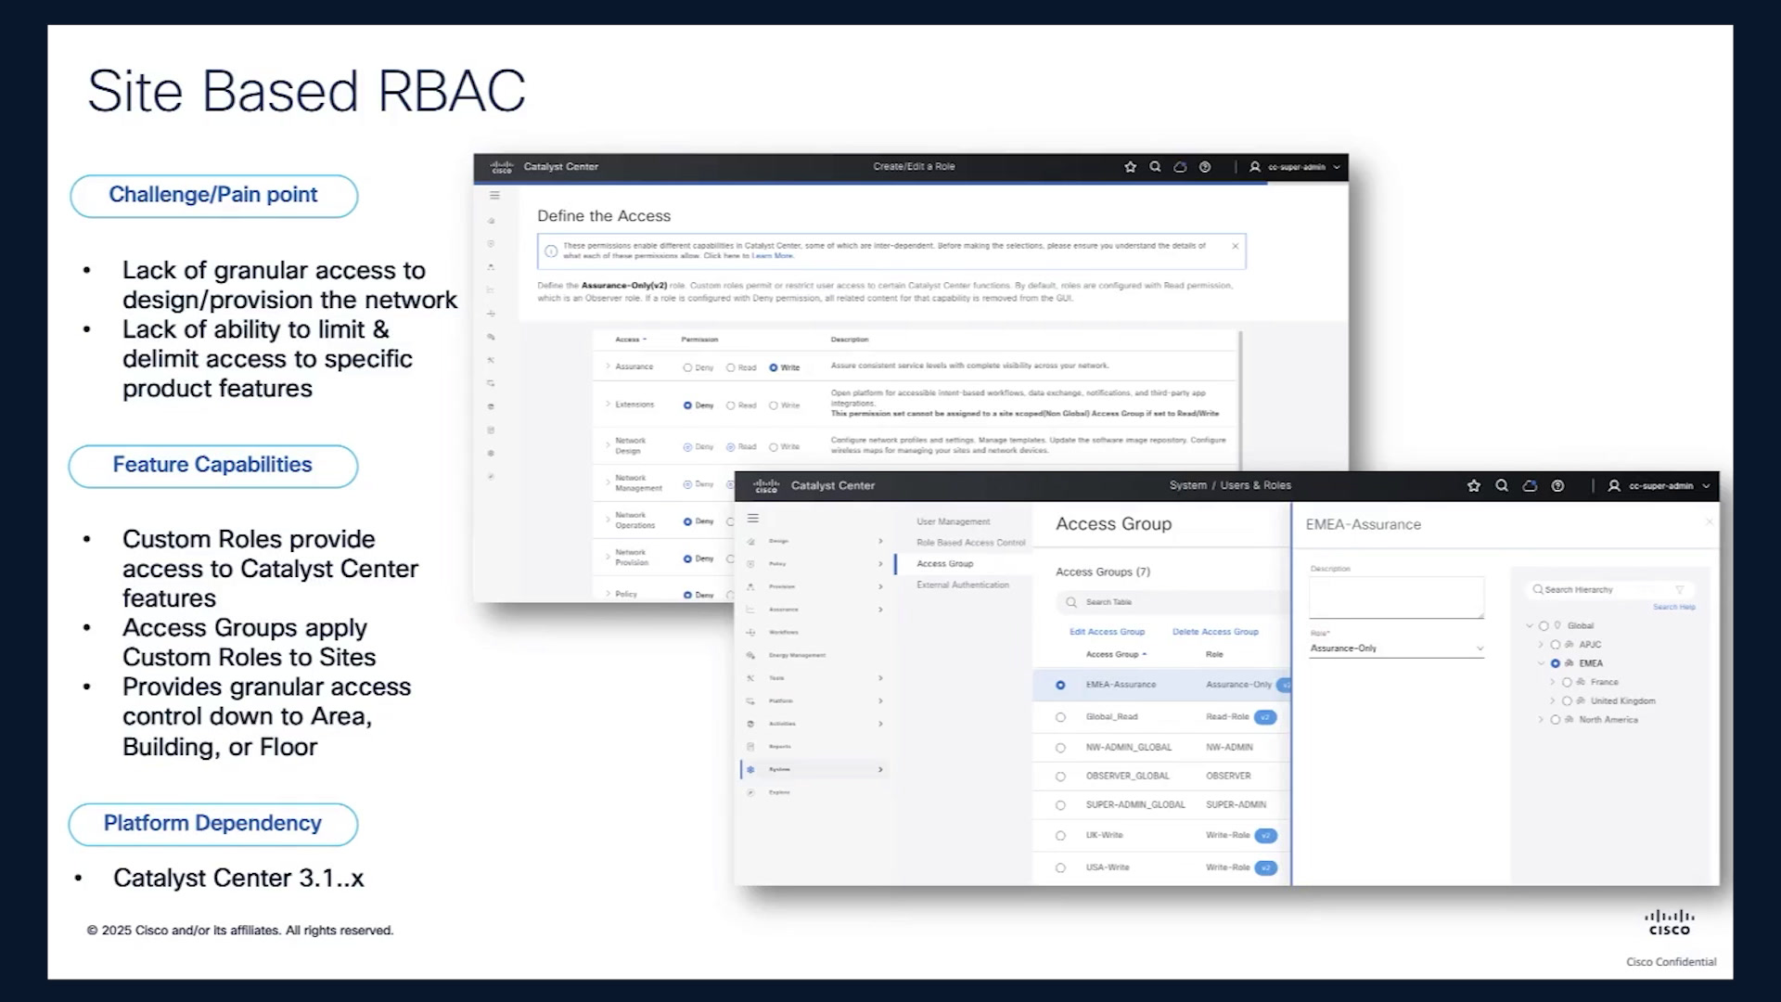The image size is (1781, 1002).
Task: Expand the APJC hierarchy node
Action: pos(1541,645)
